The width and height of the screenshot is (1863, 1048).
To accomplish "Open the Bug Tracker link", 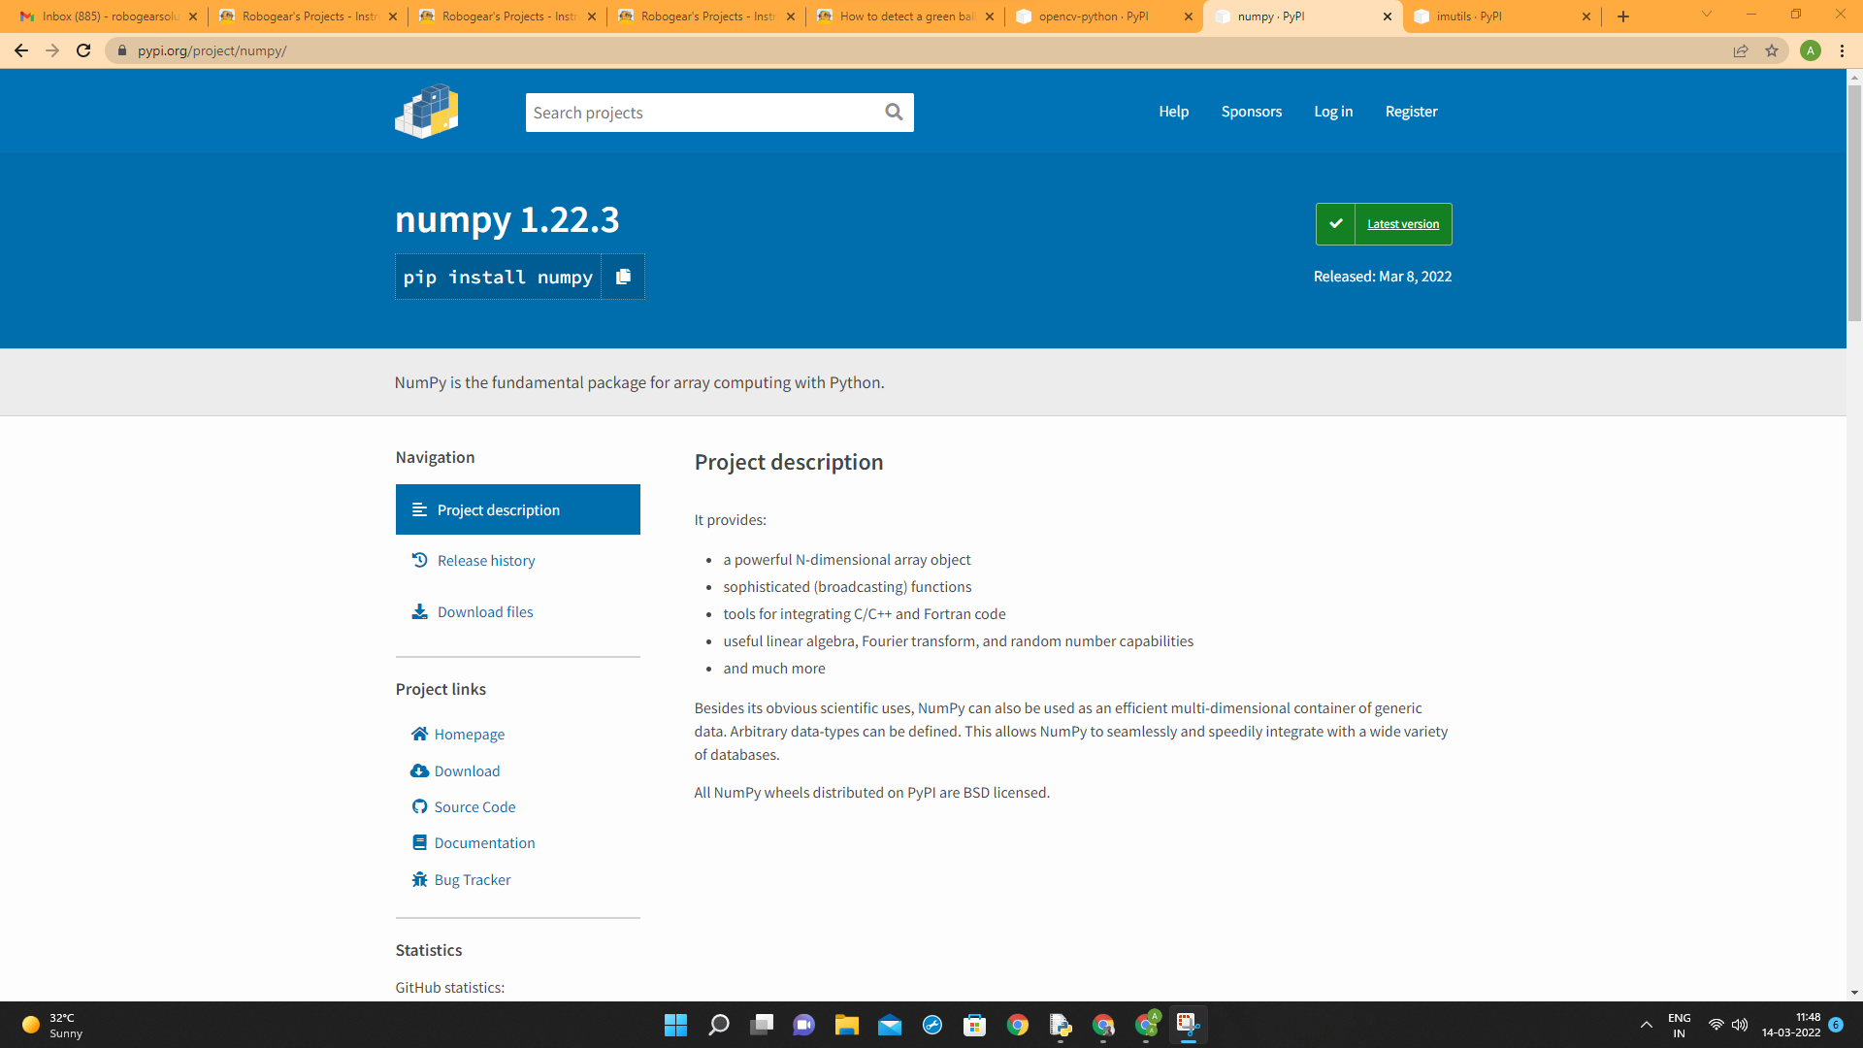I will click(x=472, y=880).
